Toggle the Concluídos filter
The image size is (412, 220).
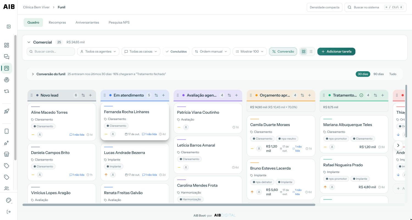click(176, 52)
